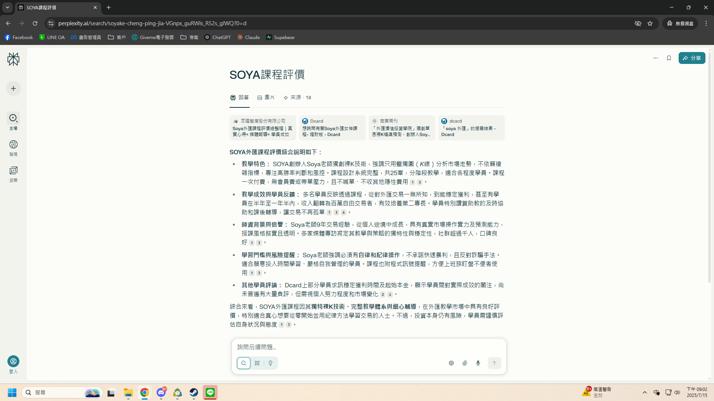Image resolution: width=714 pixels, height=401 pixels.
Task: Open Discord from taskbar
Action: 161,392
